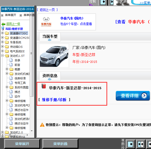Click the computer icon beside 当前:维修手册
Viewport: 151px width, 149px height.
pos(3,28)
